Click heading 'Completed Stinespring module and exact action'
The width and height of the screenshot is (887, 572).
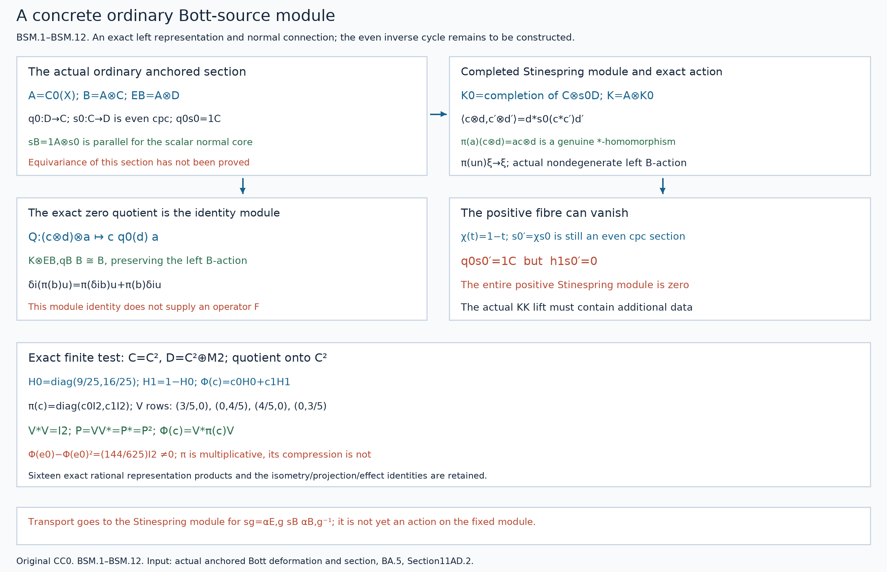[591, 72]
